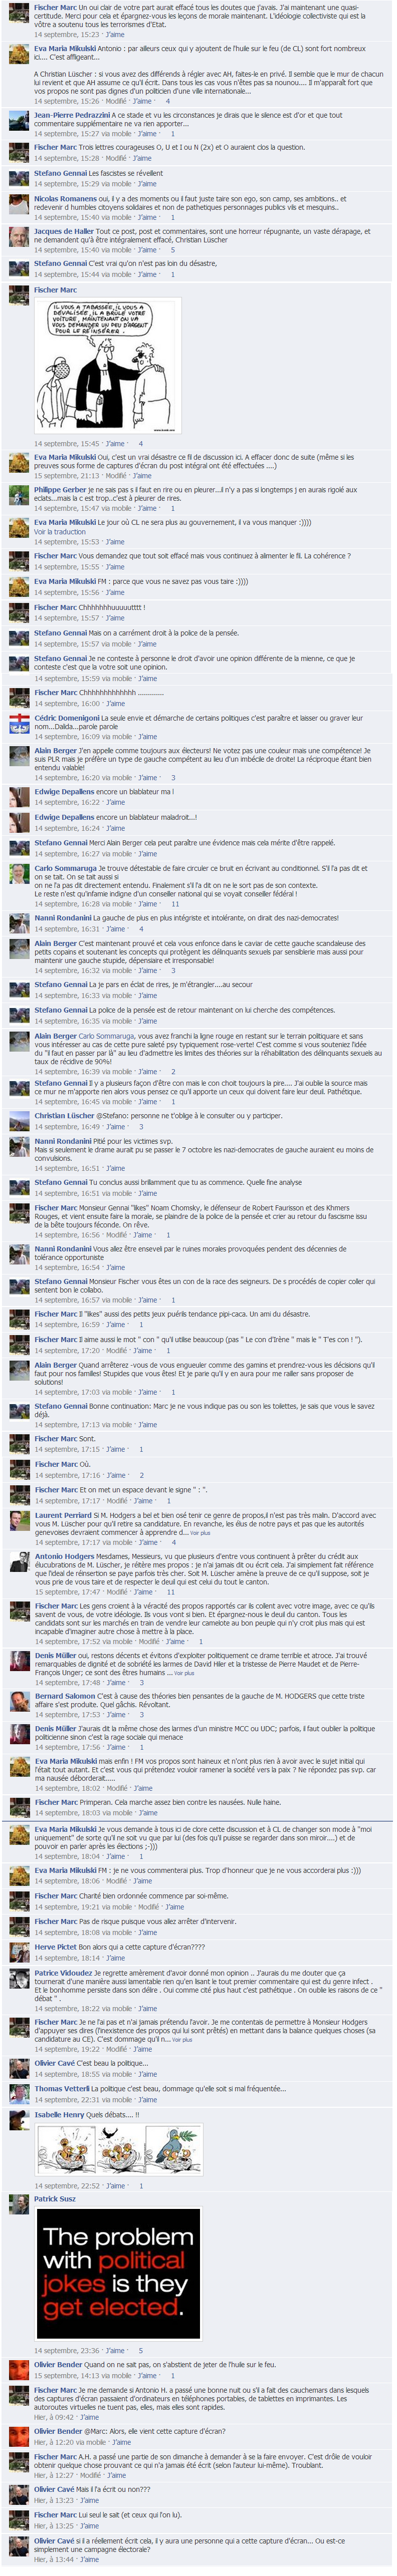Open Jacques de Haller's profile avatar

coord(18,236)
